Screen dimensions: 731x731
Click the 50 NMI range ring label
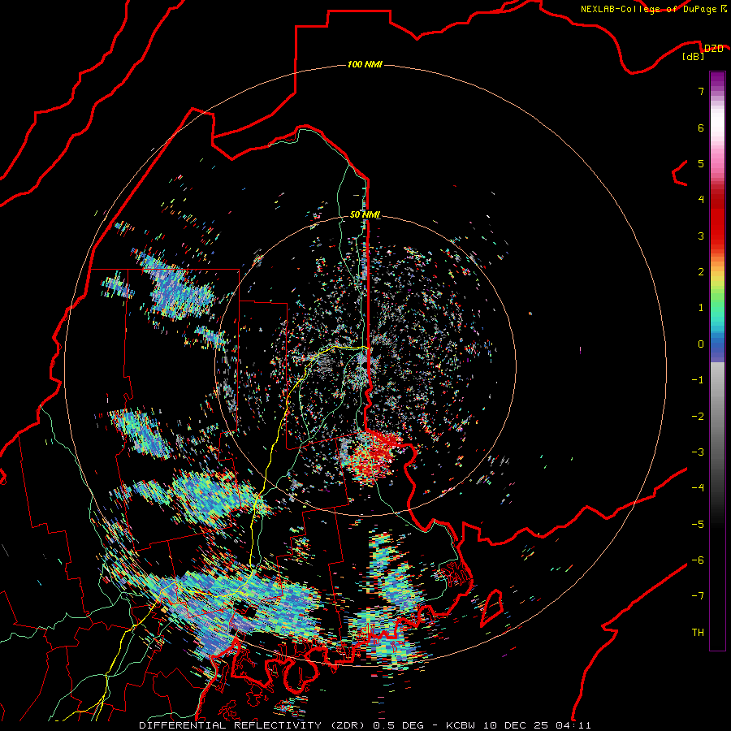click(365, 214)
